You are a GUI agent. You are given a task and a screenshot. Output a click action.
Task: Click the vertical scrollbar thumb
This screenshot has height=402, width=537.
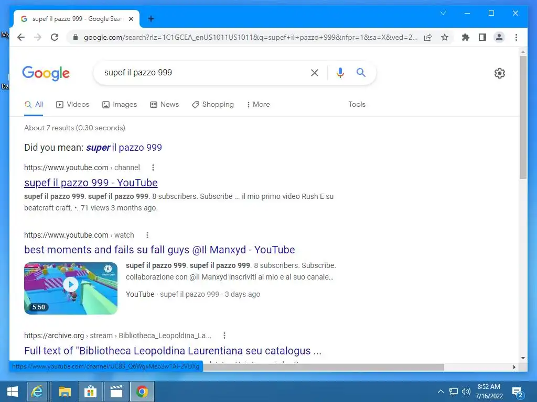[523, 117]
